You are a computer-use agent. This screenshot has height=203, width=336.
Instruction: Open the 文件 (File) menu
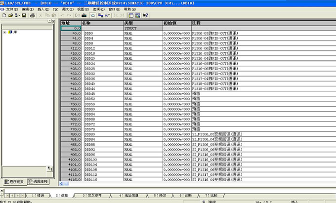(x=12, y=9)
